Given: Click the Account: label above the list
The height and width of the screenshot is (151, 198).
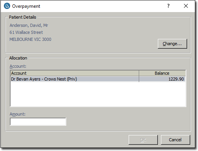Looking at the screenshot, I should coord(18,66).
